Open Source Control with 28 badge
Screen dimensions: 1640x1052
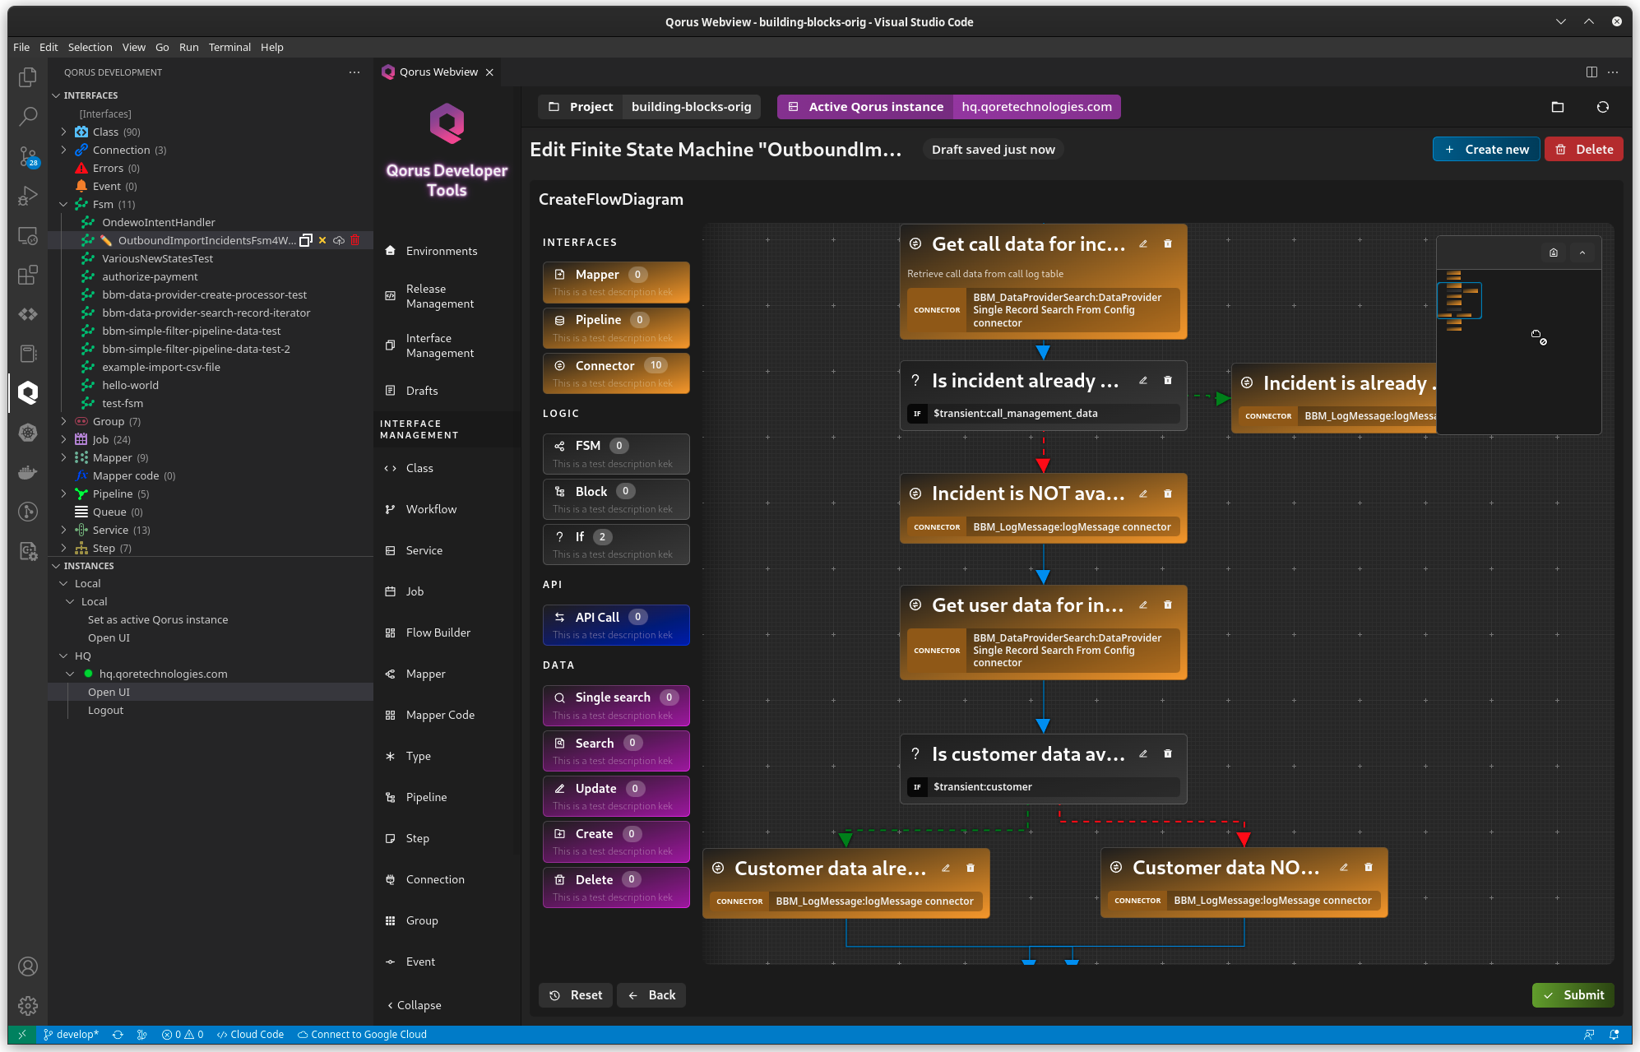coord(28,156)
